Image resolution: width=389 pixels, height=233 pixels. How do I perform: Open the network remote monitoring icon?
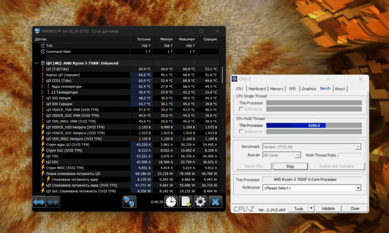129,202
